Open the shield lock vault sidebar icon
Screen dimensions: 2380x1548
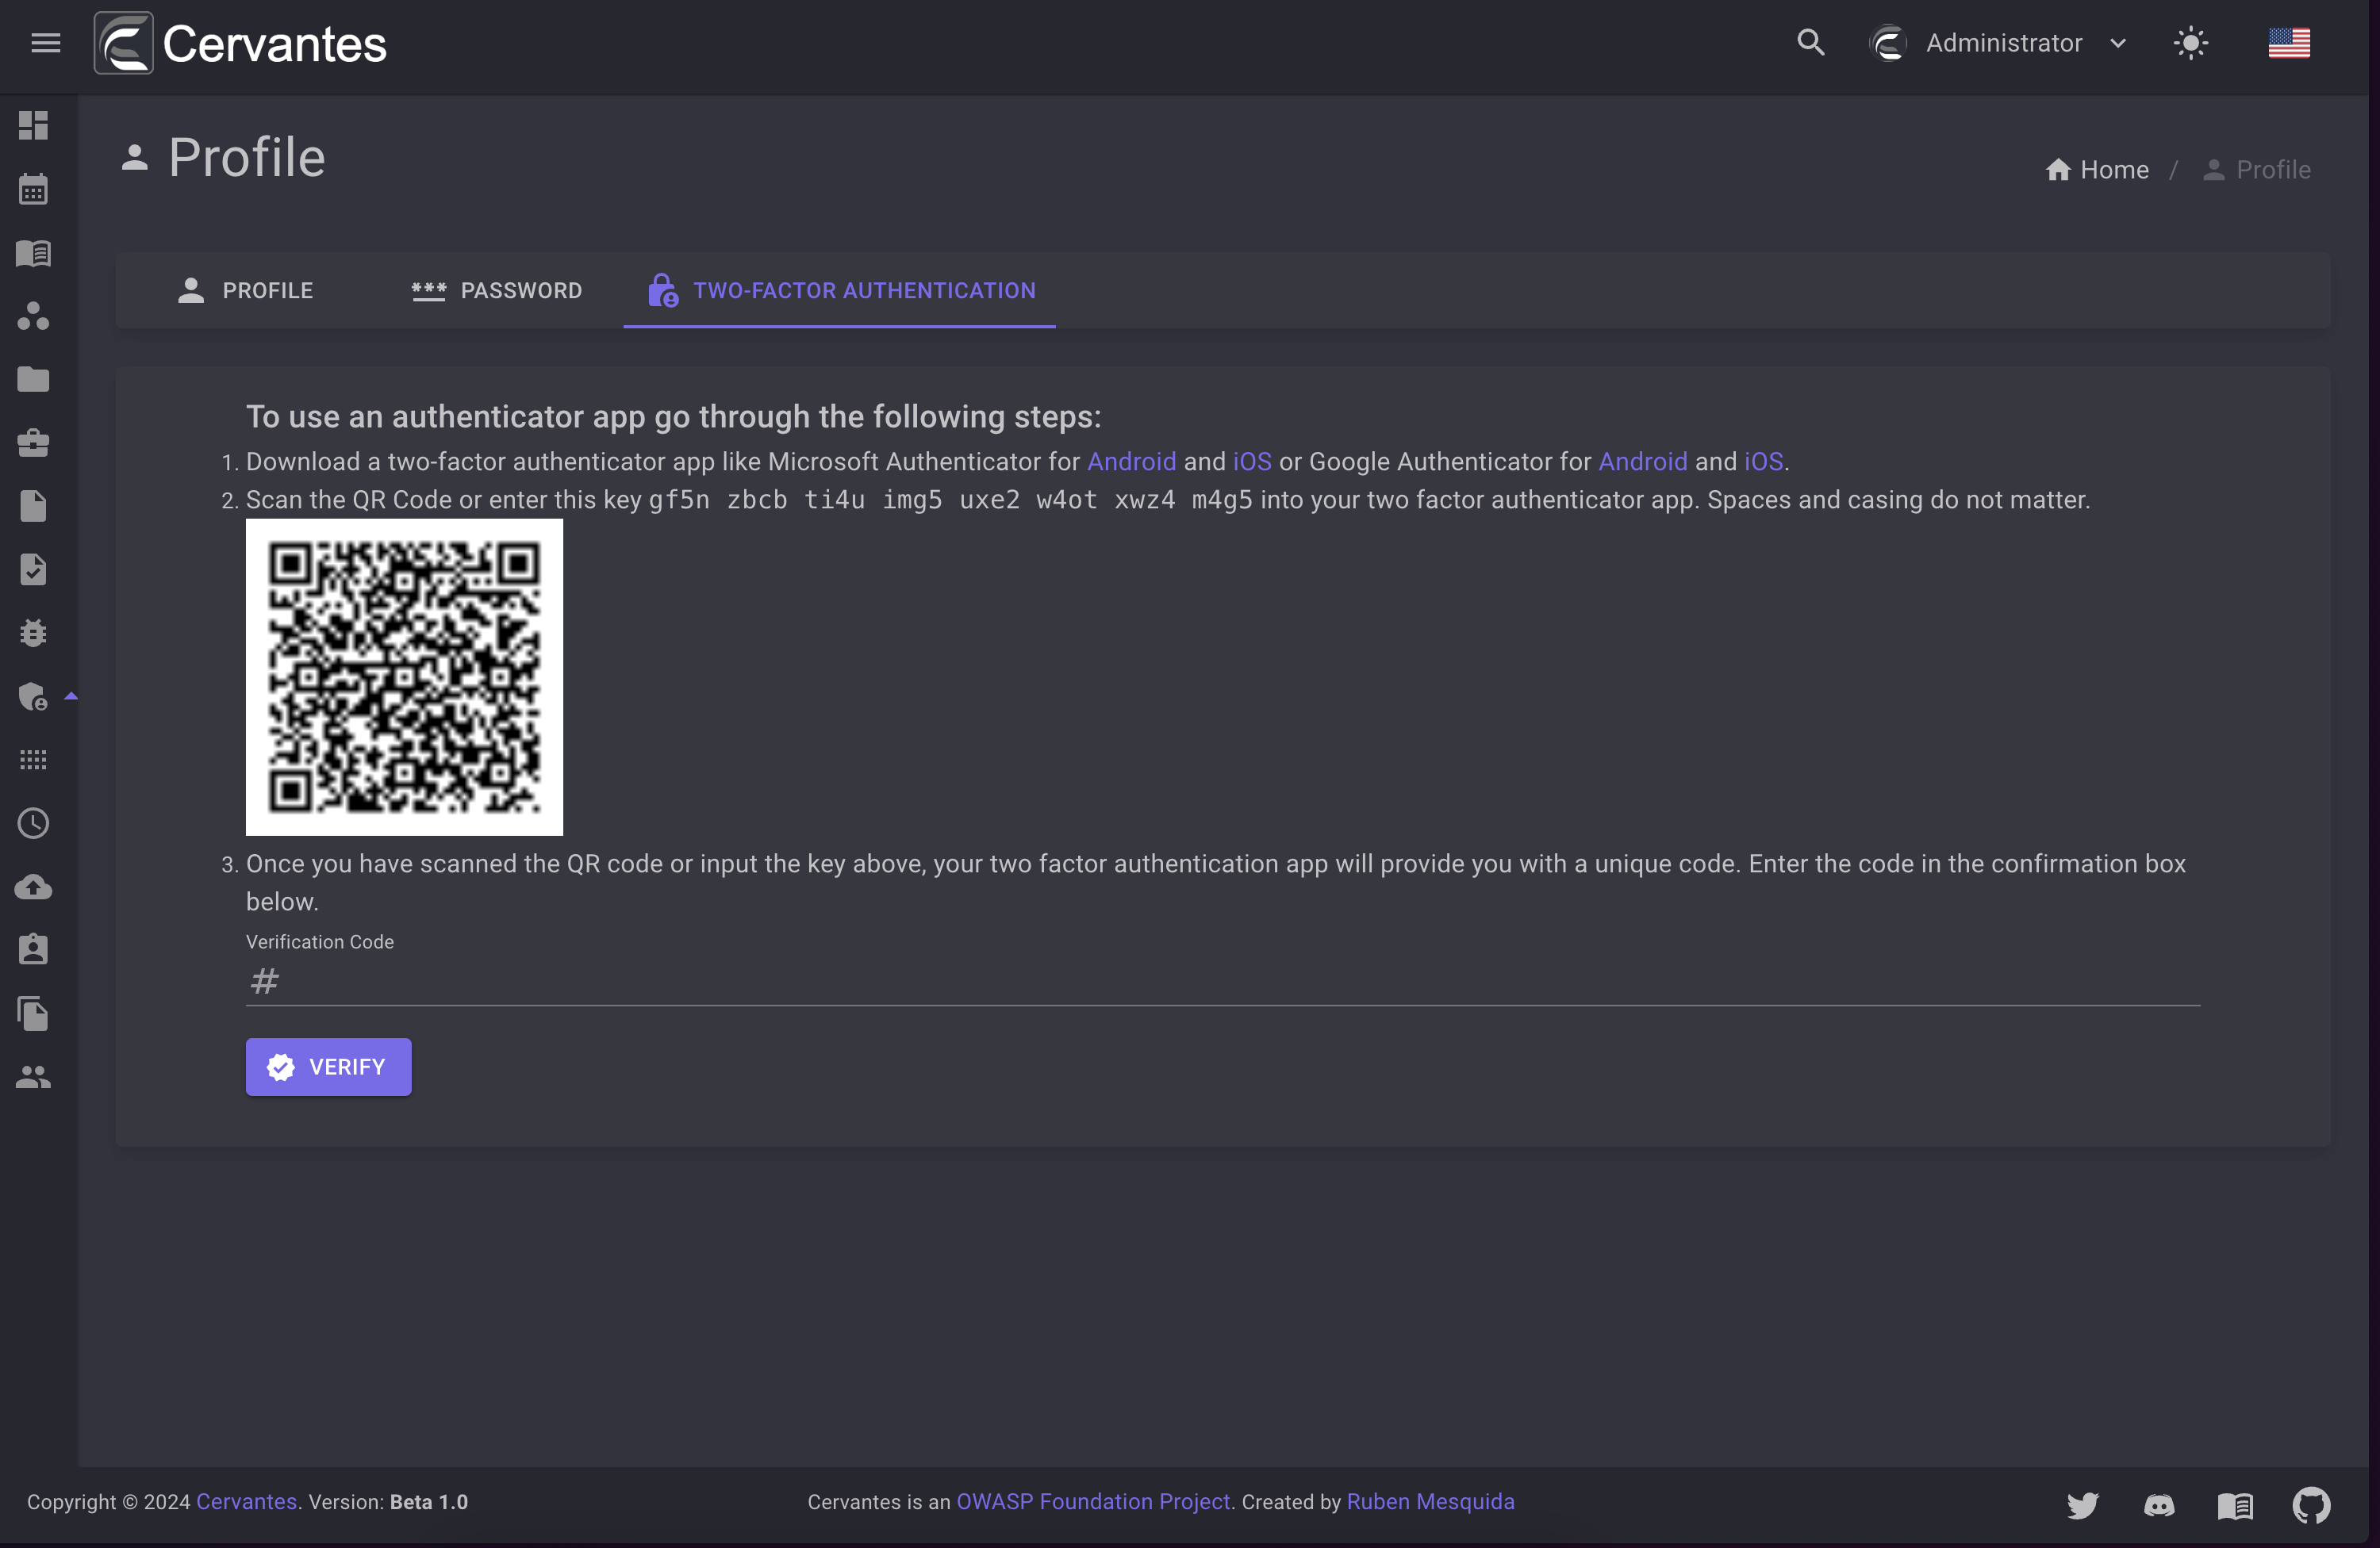(x=33, y=696)
